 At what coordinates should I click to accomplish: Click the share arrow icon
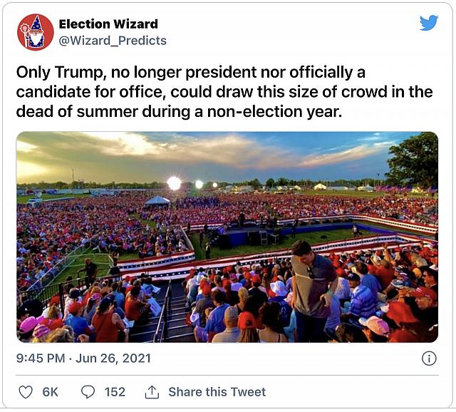[x=152, y=392]
